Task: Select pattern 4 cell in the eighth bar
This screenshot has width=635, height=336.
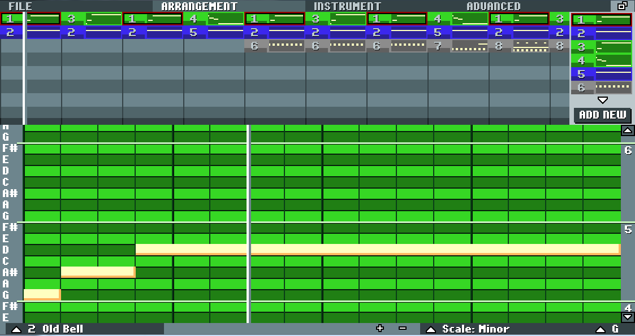Action: 459,19
